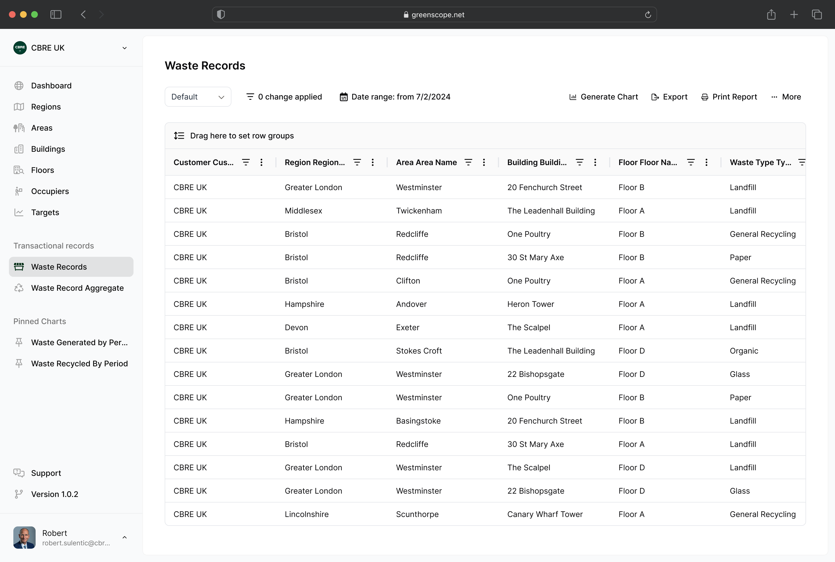Reload the page with refresh icon
This screenshot has width=835, height=562.
648,14
